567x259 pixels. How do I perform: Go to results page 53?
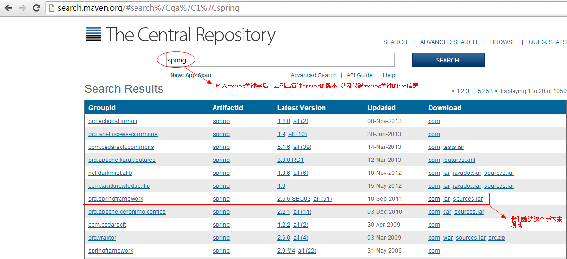[x=489, y=91]
